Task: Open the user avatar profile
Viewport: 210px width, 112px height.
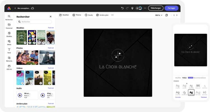Action: 140,8
